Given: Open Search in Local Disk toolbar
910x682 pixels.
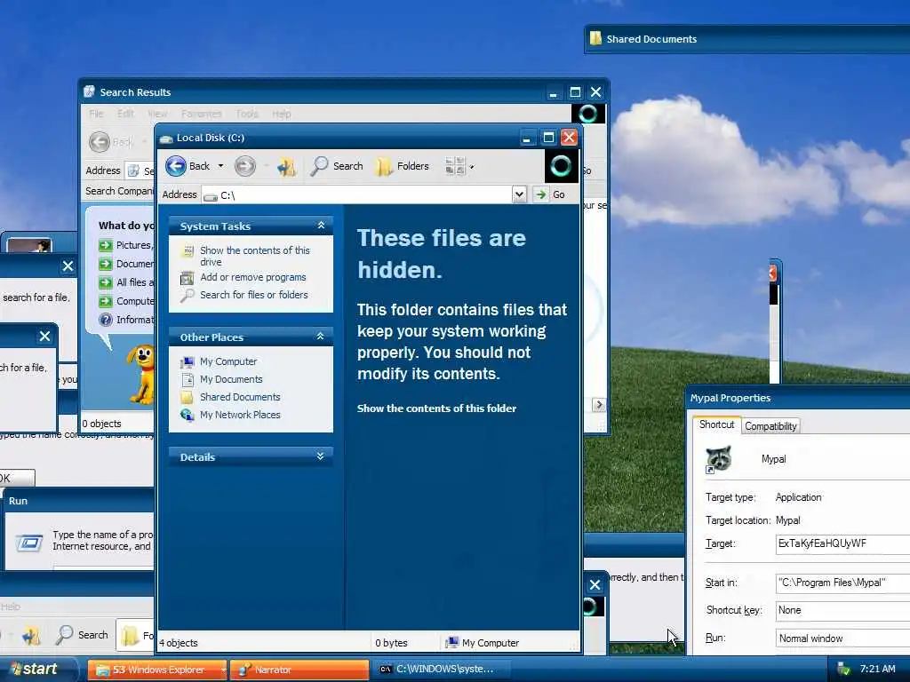Looking at the screenshot, I should [337, 166].
